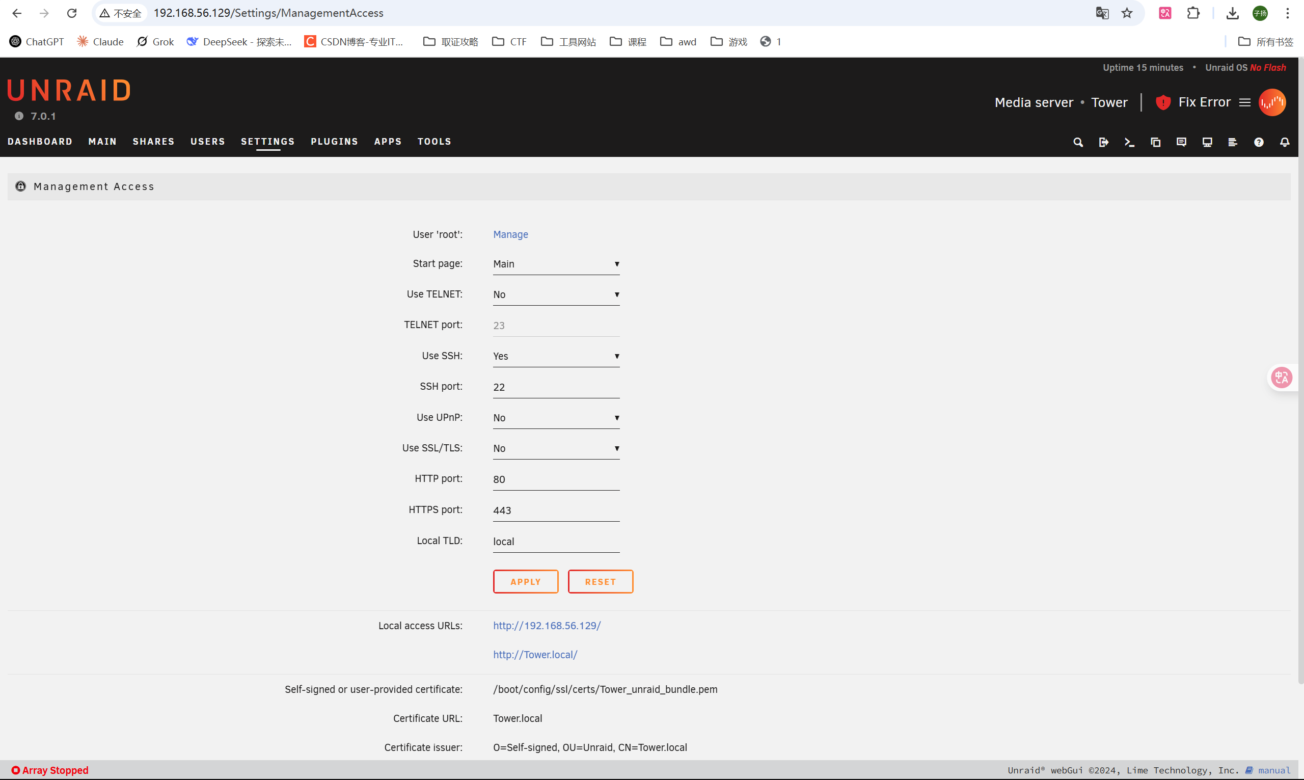Open the http://192.168.56.129/ link

click(547, 626)
